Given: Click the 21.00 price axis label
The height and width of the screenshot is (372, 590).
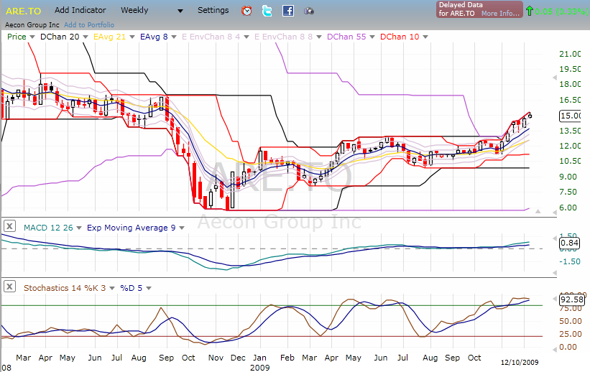Looking at the screenshot, I should click(570, 54).
